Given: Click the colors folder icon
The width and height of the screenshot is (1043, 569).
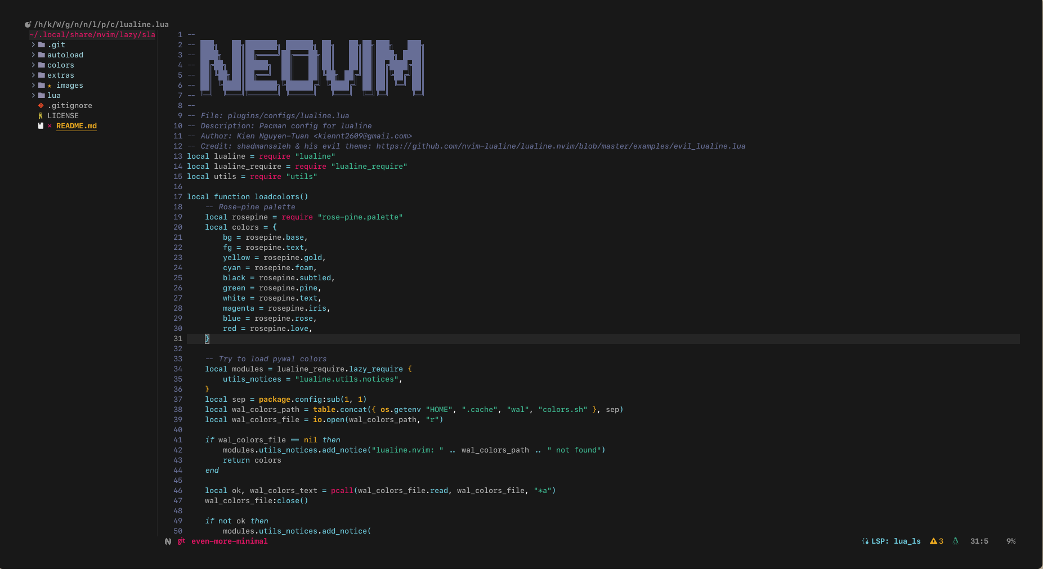Looking at the screenshot, I should (42, 65).
